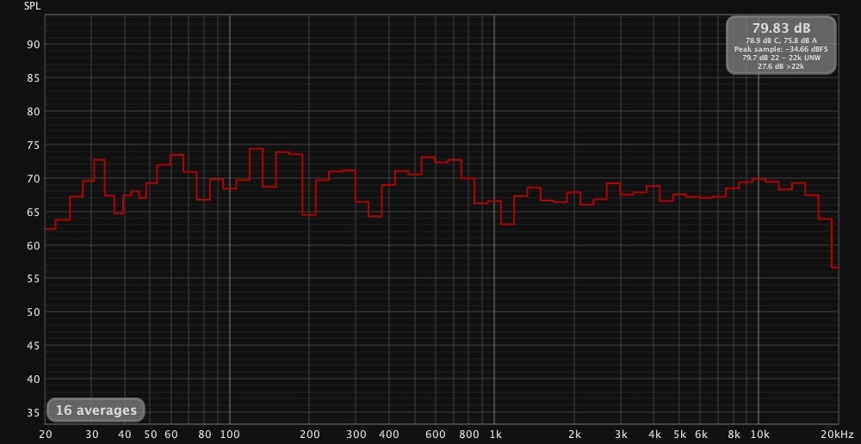
Task: Click the 30 Hz frequency axis label
Action: [92, 435]
